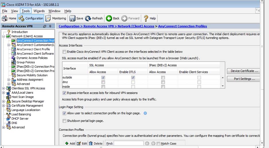Click the AAA/Local Users icon

point(8,93)
